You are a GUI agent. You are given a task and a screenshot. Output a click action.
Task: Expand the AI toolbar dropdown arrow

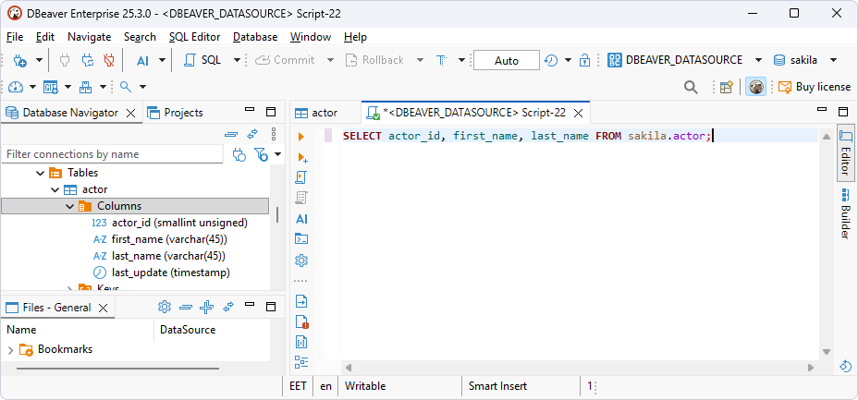coord(162,60)
